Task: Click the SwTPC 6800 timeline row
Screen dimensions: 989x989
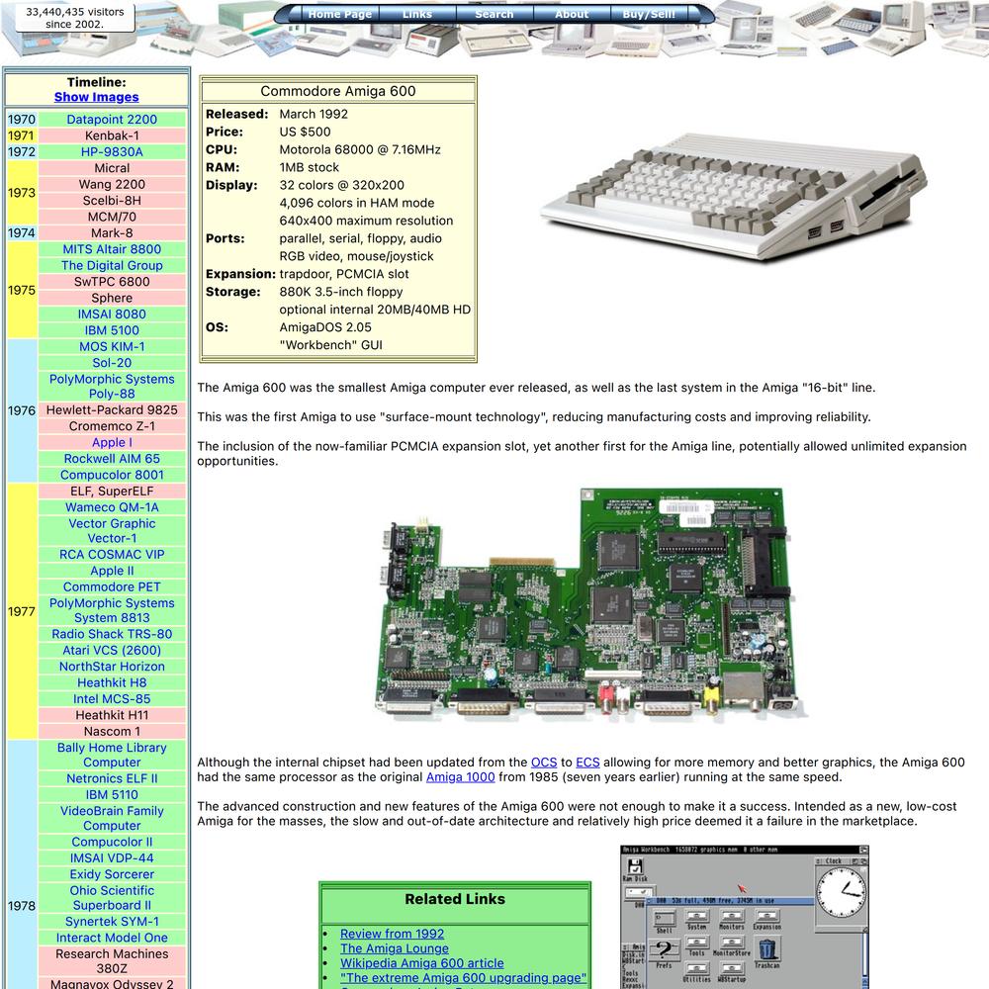Action: [x=112, y=282]
